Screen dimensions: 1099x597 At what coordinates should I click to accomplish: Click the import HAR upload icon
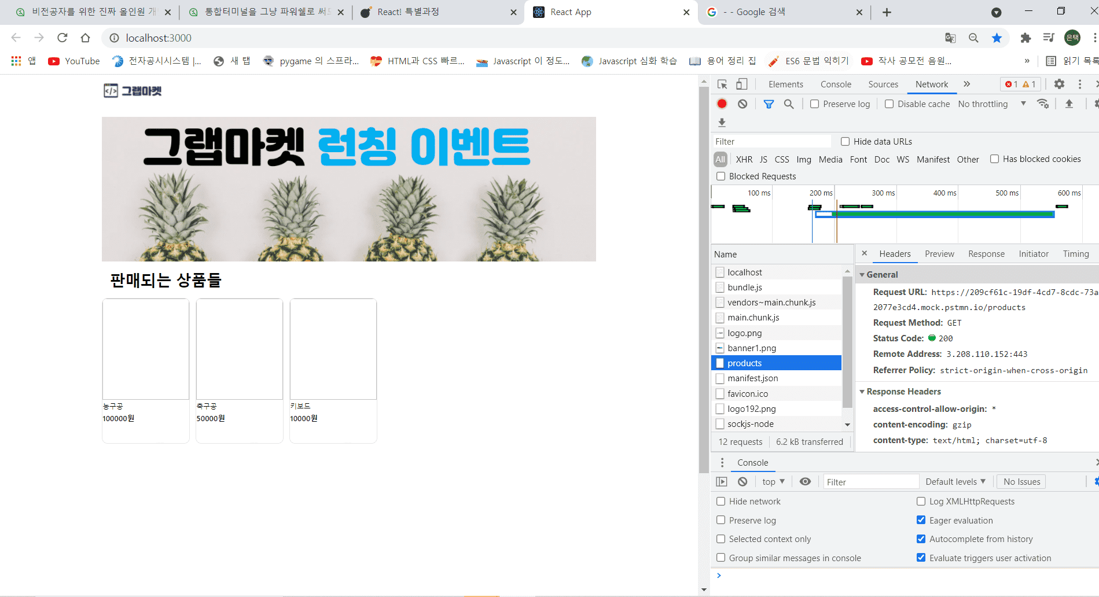(1069, 104)
